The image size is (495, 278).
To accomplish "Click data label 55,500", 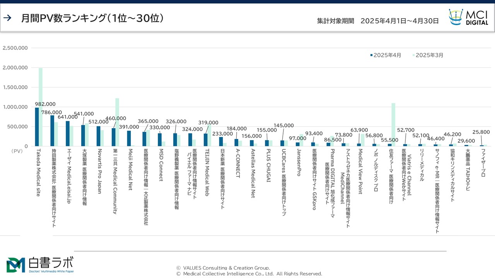I will (x=389, y=139).
